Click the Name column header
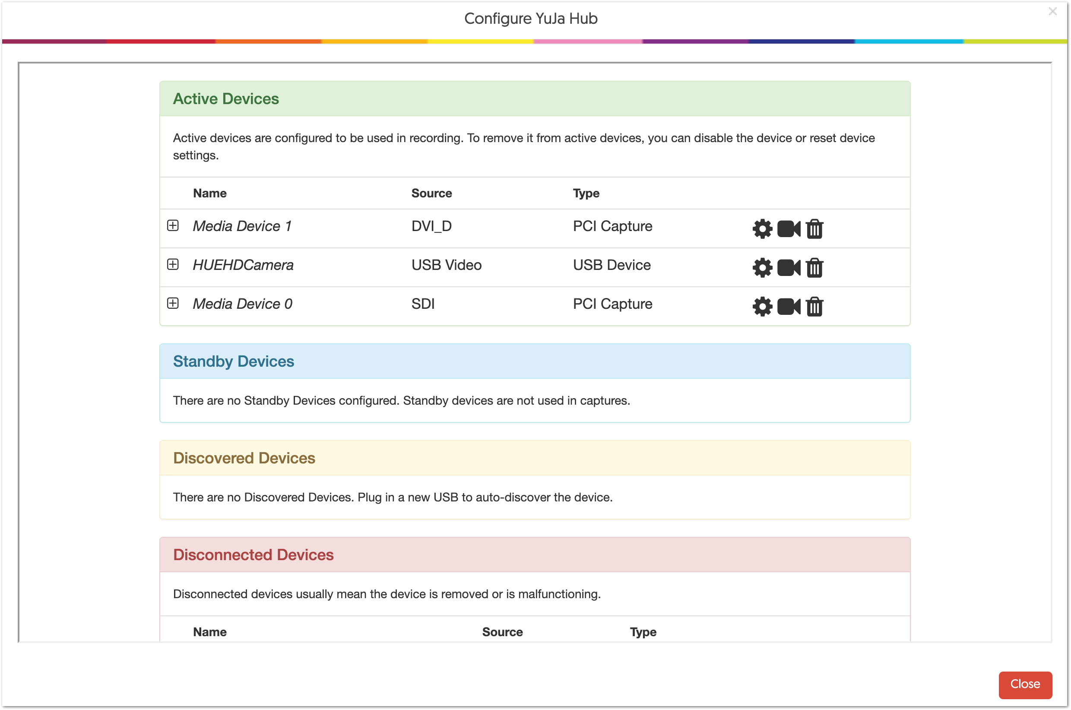This screenshot has width=1071, height=710. (209, 193)
